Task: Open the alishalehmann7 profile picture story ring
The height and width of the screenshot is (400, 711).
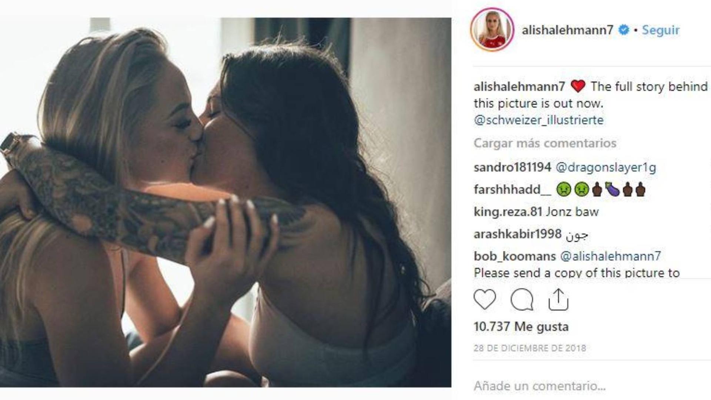Action: click(492, 30)
